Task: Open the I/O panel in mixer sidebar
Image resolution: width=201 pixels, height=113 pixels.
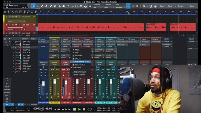Action: point(6,42)
